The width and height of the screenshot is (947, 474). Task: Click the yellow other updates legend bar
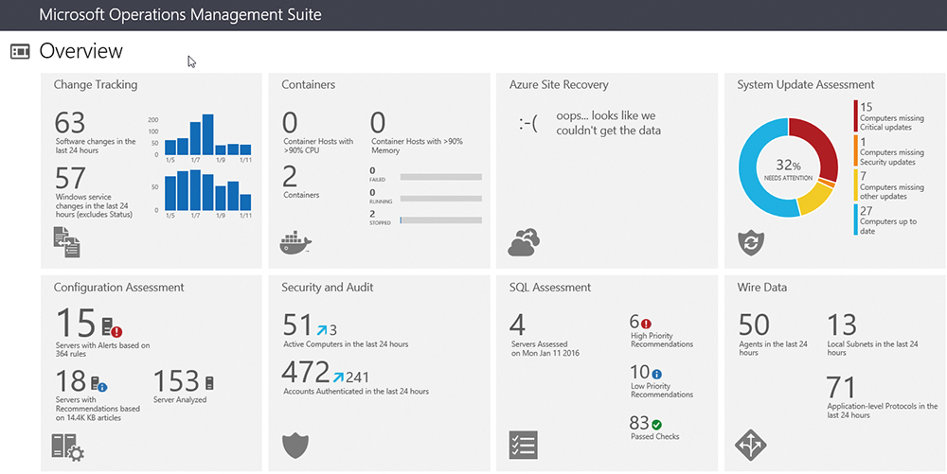pyautogui.click(x=856, y=185)
